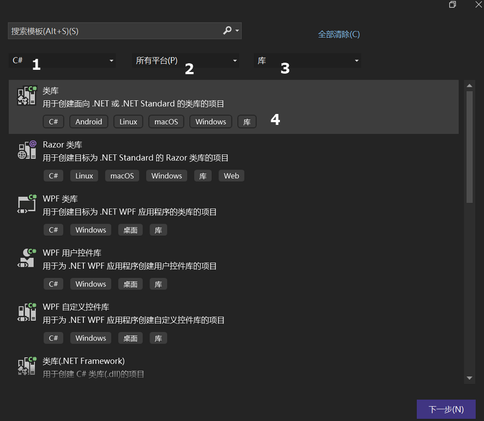Click the restore window button

tap(452, 4)
